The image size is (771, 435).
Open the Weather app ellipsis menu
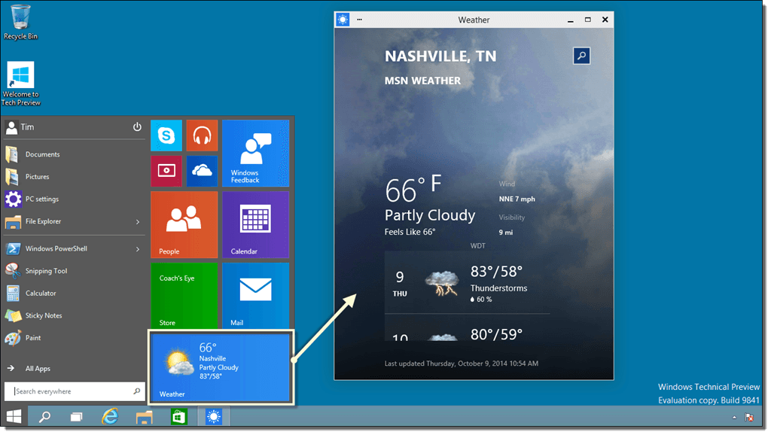point(359,20)
